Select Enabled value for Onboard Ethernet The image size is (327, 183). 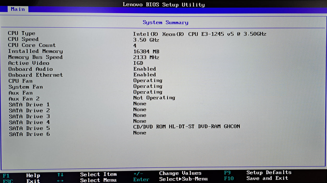pos(145,75)
